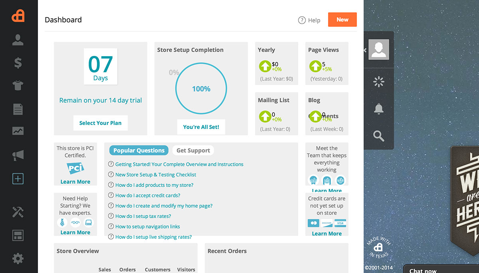Click the orange New button
The height and width of the screenshot is (273, 479).
342,20
